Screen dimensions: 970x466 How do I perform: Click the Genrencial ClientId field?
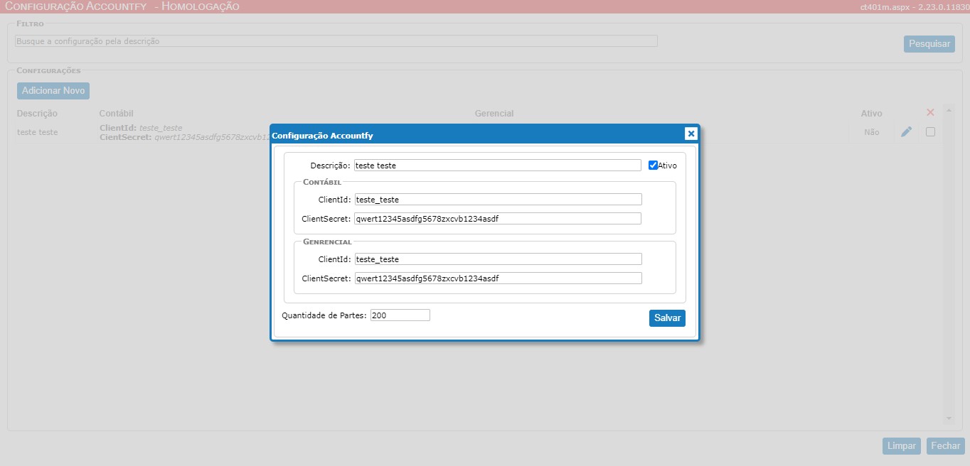[498, 259]
